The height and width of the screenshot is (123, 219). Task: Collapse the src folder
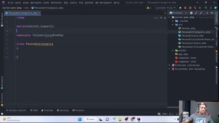click(173, 25)
